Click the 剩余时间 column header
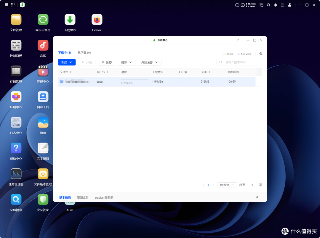This screenshot has height=238, width=320. pos(233,72)
